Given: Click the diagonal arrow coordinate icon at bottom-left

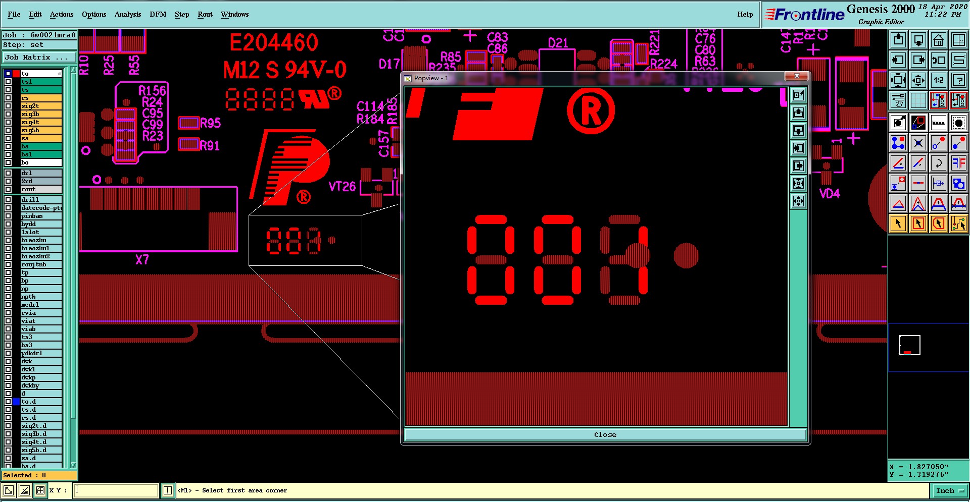Looking at the screenshot, I should (9, 490).
